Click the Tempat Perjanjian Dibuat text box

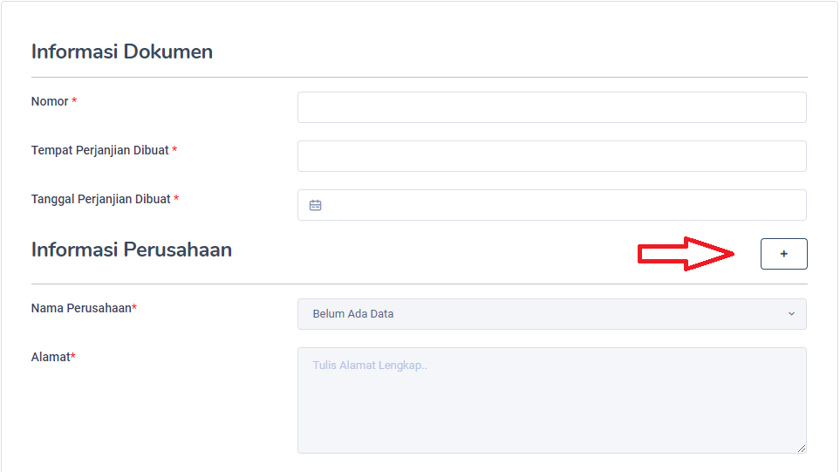pyautogui.click(x=551, y=156)
